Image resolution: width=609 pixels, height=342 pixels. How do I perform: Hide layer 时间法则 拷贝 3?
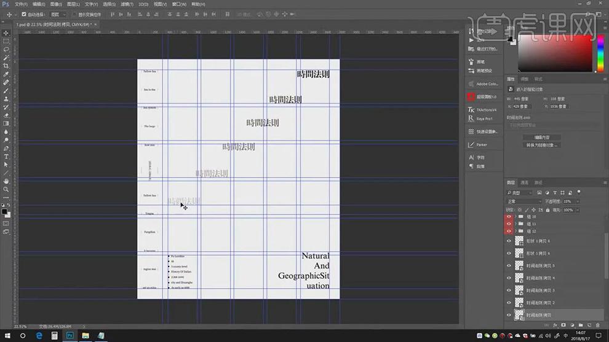click(x=509, y=290)
